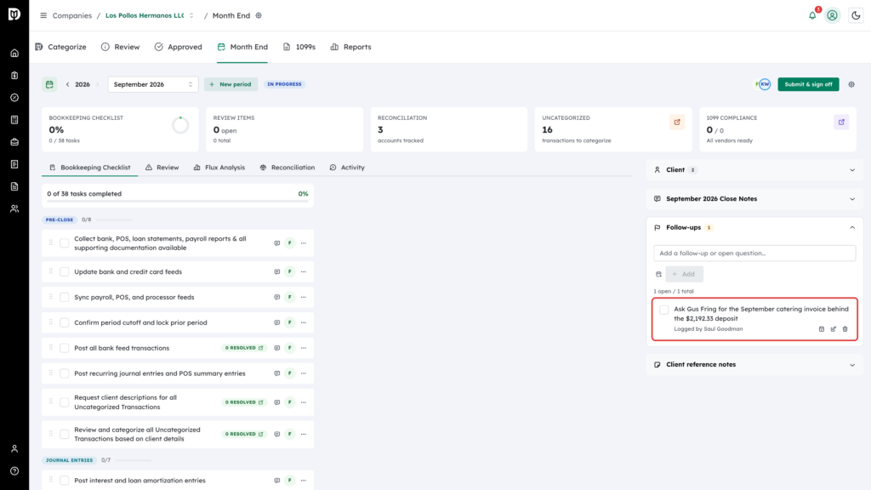Open more options for Post all bank feed transactions
871x490 pixels.
304,348
